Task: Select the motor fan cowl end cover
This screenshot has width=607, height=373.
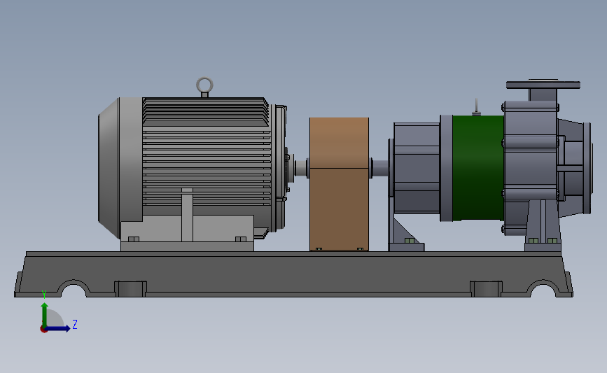Action: (x=120, y=167)
